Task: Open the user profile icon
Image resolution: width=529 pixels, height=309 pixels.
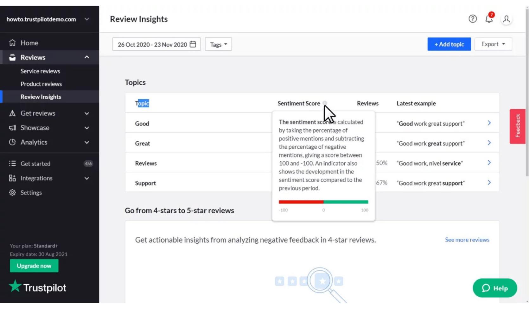Action: point(506,19)
